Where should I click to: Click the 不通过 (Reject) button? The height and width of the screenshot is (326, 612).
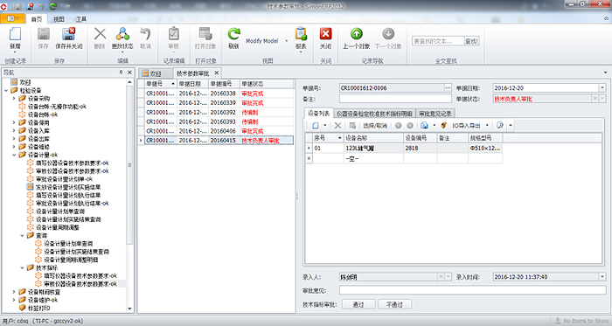pyautogui.click(x=394, y=304)
